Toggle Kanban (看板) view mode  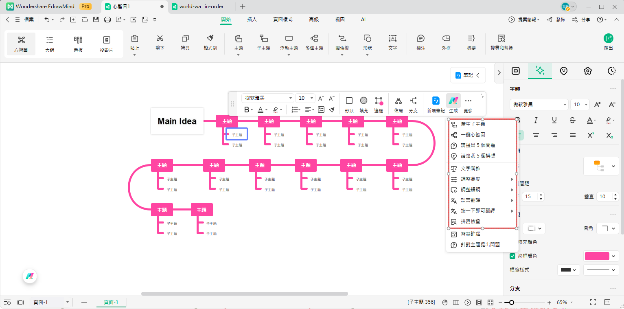[x=78, y=43]
